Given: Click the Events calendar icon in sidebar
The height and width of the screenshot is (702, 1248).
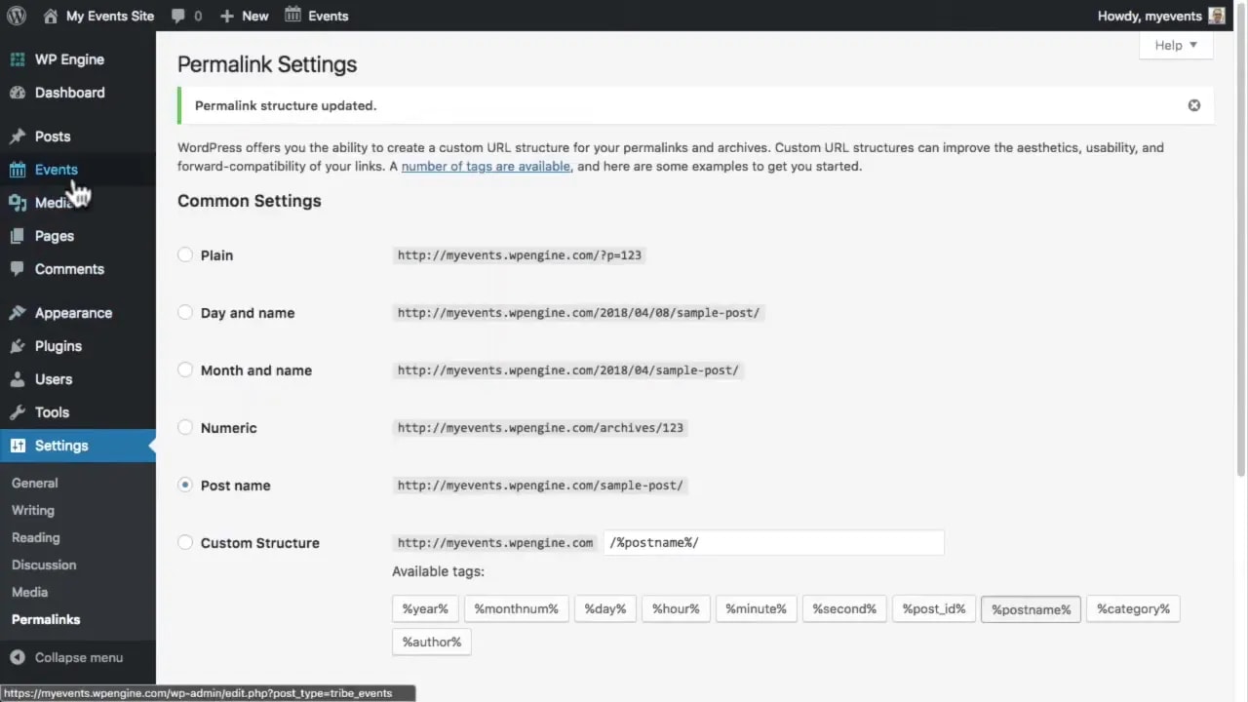Looking at the screenshot, I should pos(18,170).
